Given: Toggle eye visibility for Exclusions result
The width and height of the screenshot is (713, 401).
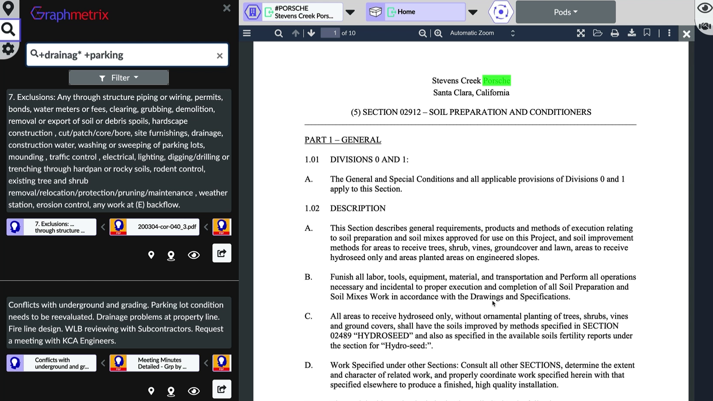Looking at the screenshot, I should pyautogui.click(x=194, y=255).
